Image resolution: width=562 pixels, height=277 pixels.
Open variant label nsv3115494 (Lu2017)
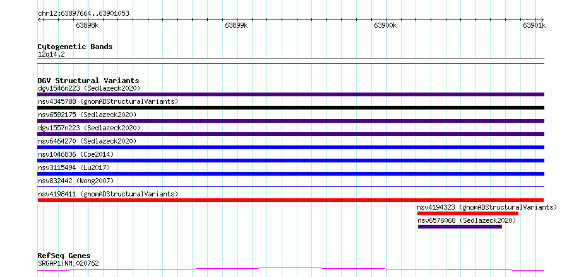click(74, 167)
